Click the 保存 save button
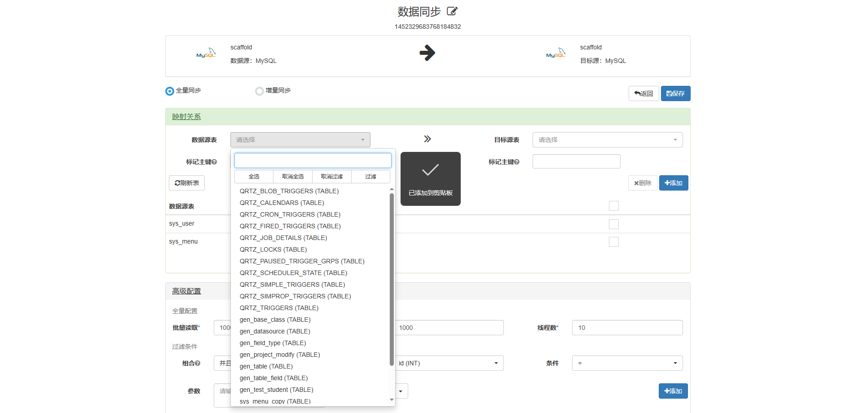This screenshot has height=413, width=855. pyautogui.click(x=676, y=93)
